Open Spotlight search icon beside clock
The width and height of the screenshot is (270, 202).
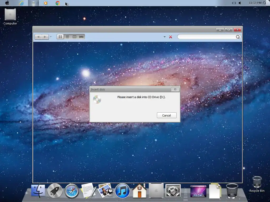pos(264,3)
